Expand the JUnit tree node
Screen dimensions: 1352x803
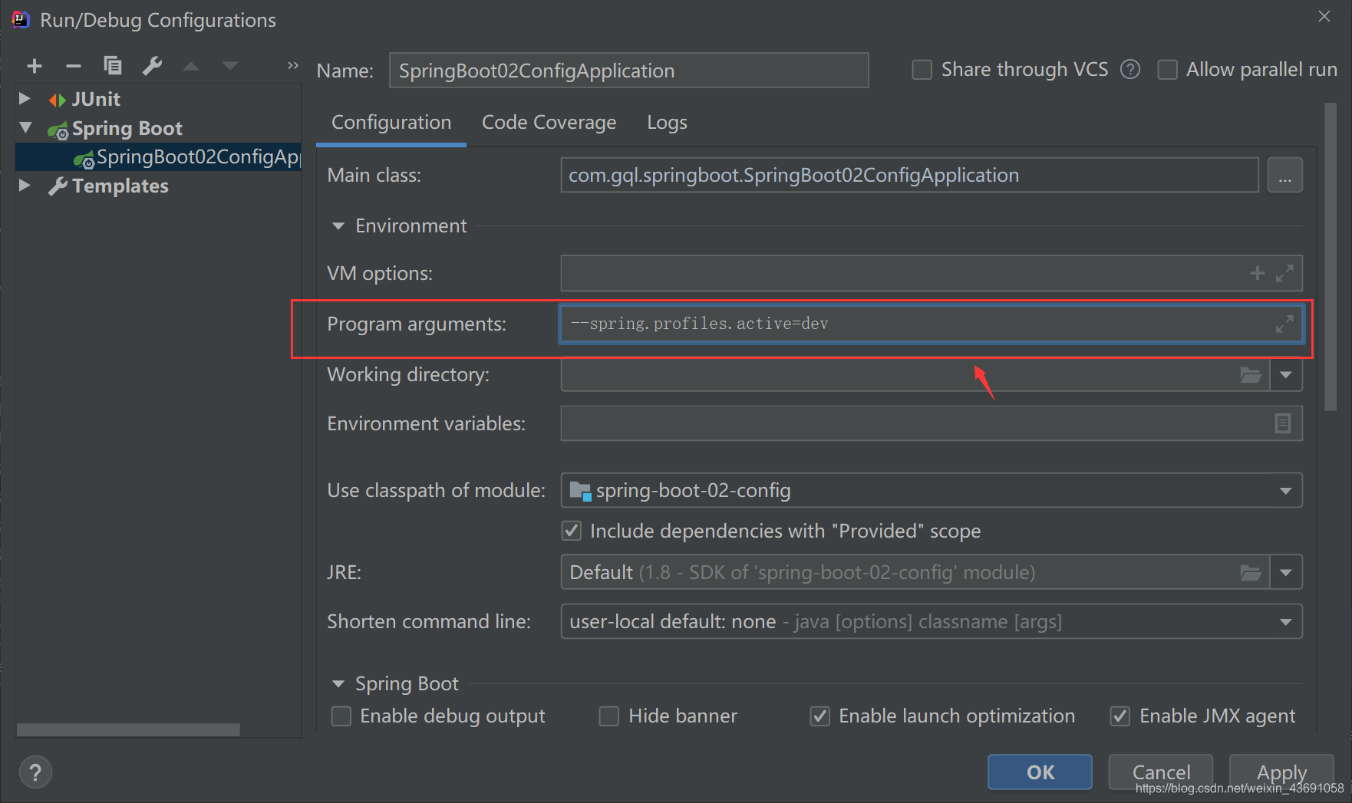point(25,99)
